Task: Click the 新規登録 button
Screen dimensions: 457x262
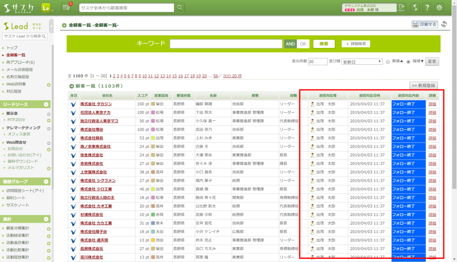Action: click(x=423, y=85)
